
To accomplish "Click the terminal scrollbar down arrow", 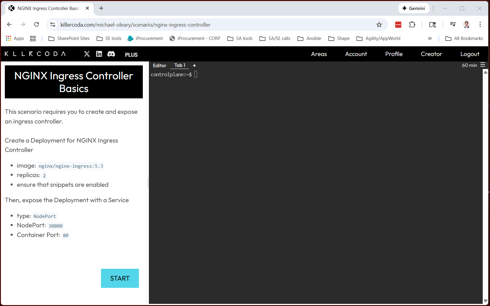I will tap(485, 301).
